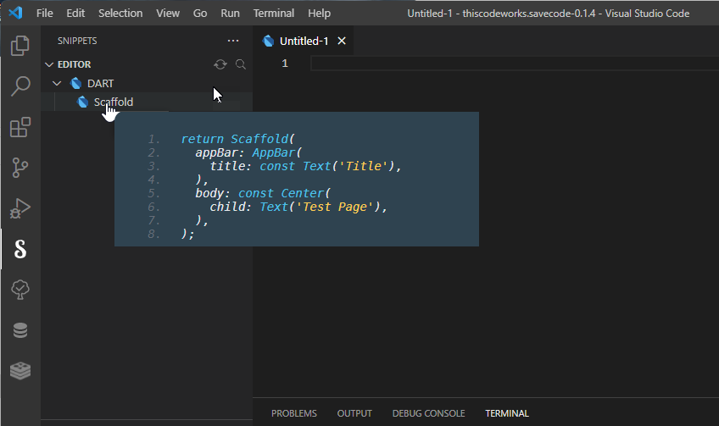Click into editor line 1
Image resolution: width=719 pixels, height=426 pixels.
click(x=514, y=64)
